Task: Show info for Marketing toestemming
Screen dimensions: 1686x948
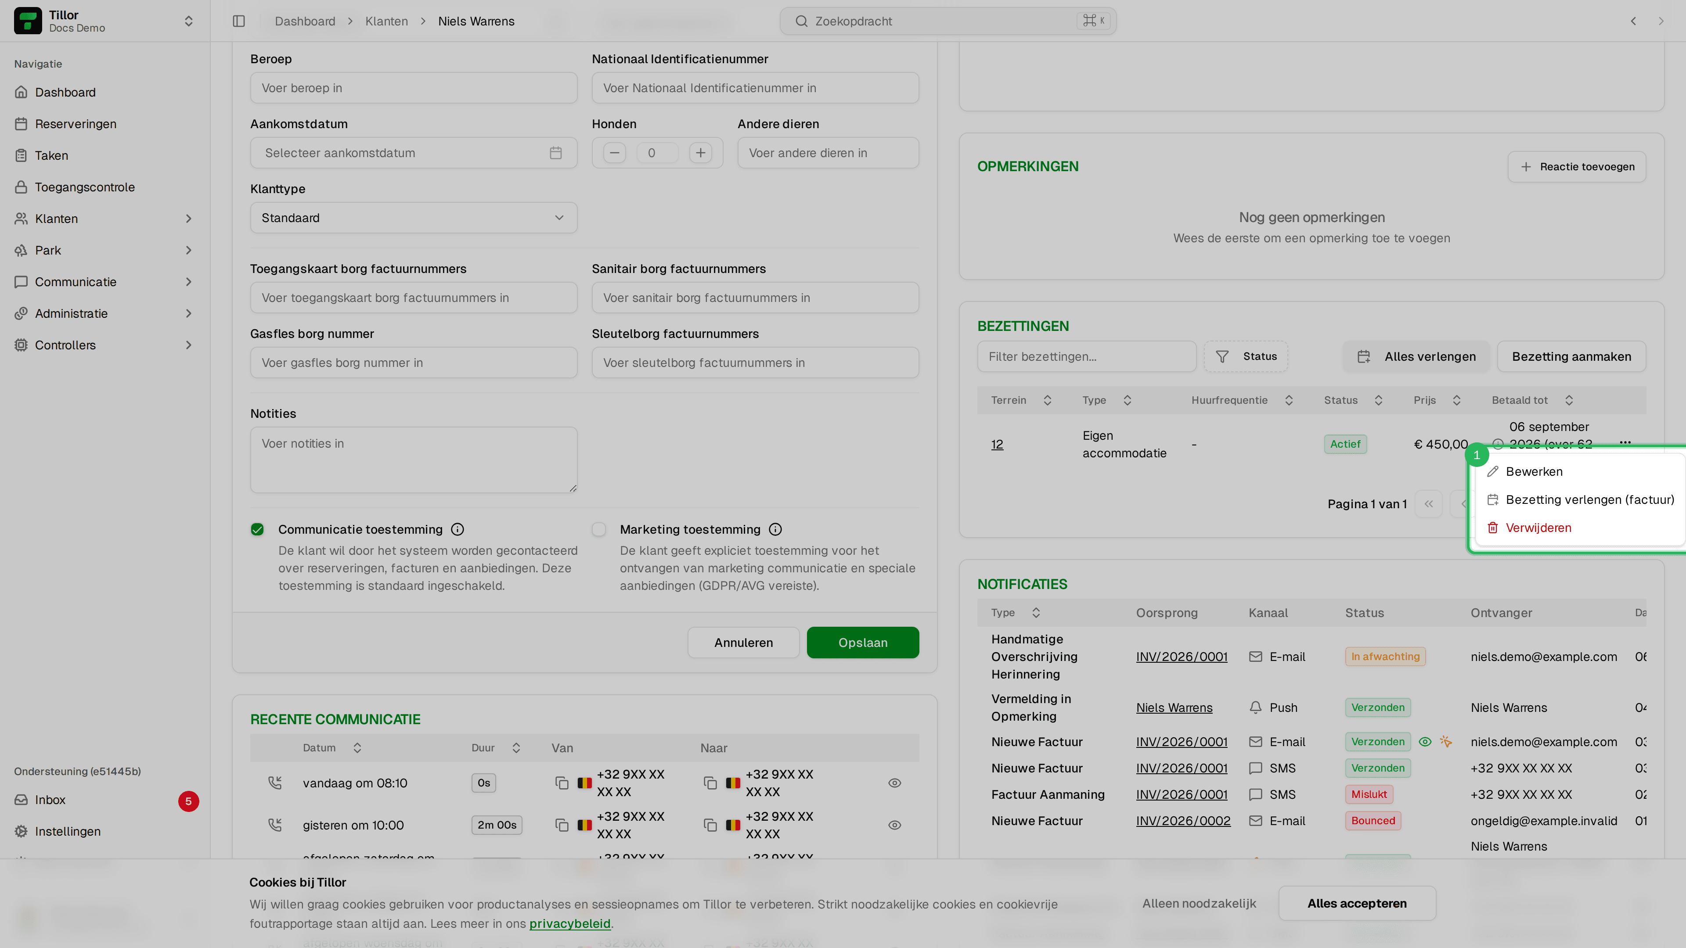Action: pos(775,529)
